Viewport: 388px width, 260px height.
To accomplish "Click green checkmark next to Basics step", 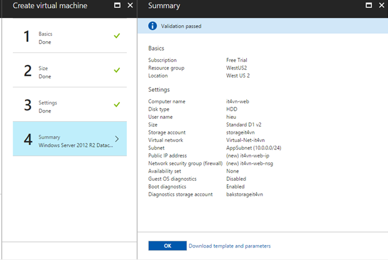I will tap(117, 36).
